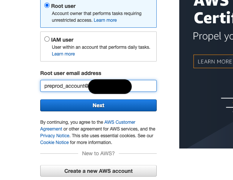
Task: Select the IAM user radio button
Action: tap(47, 39)
